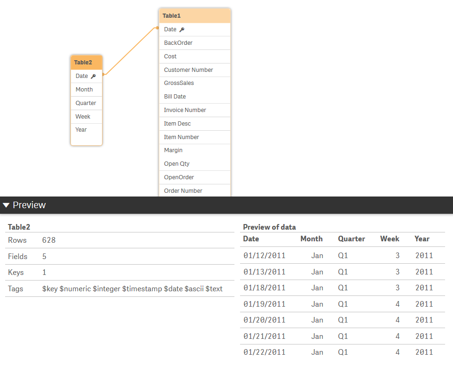Click the Quarter column header in preview
The width and height of the screenshot is (453, 365).
point(351,239)
